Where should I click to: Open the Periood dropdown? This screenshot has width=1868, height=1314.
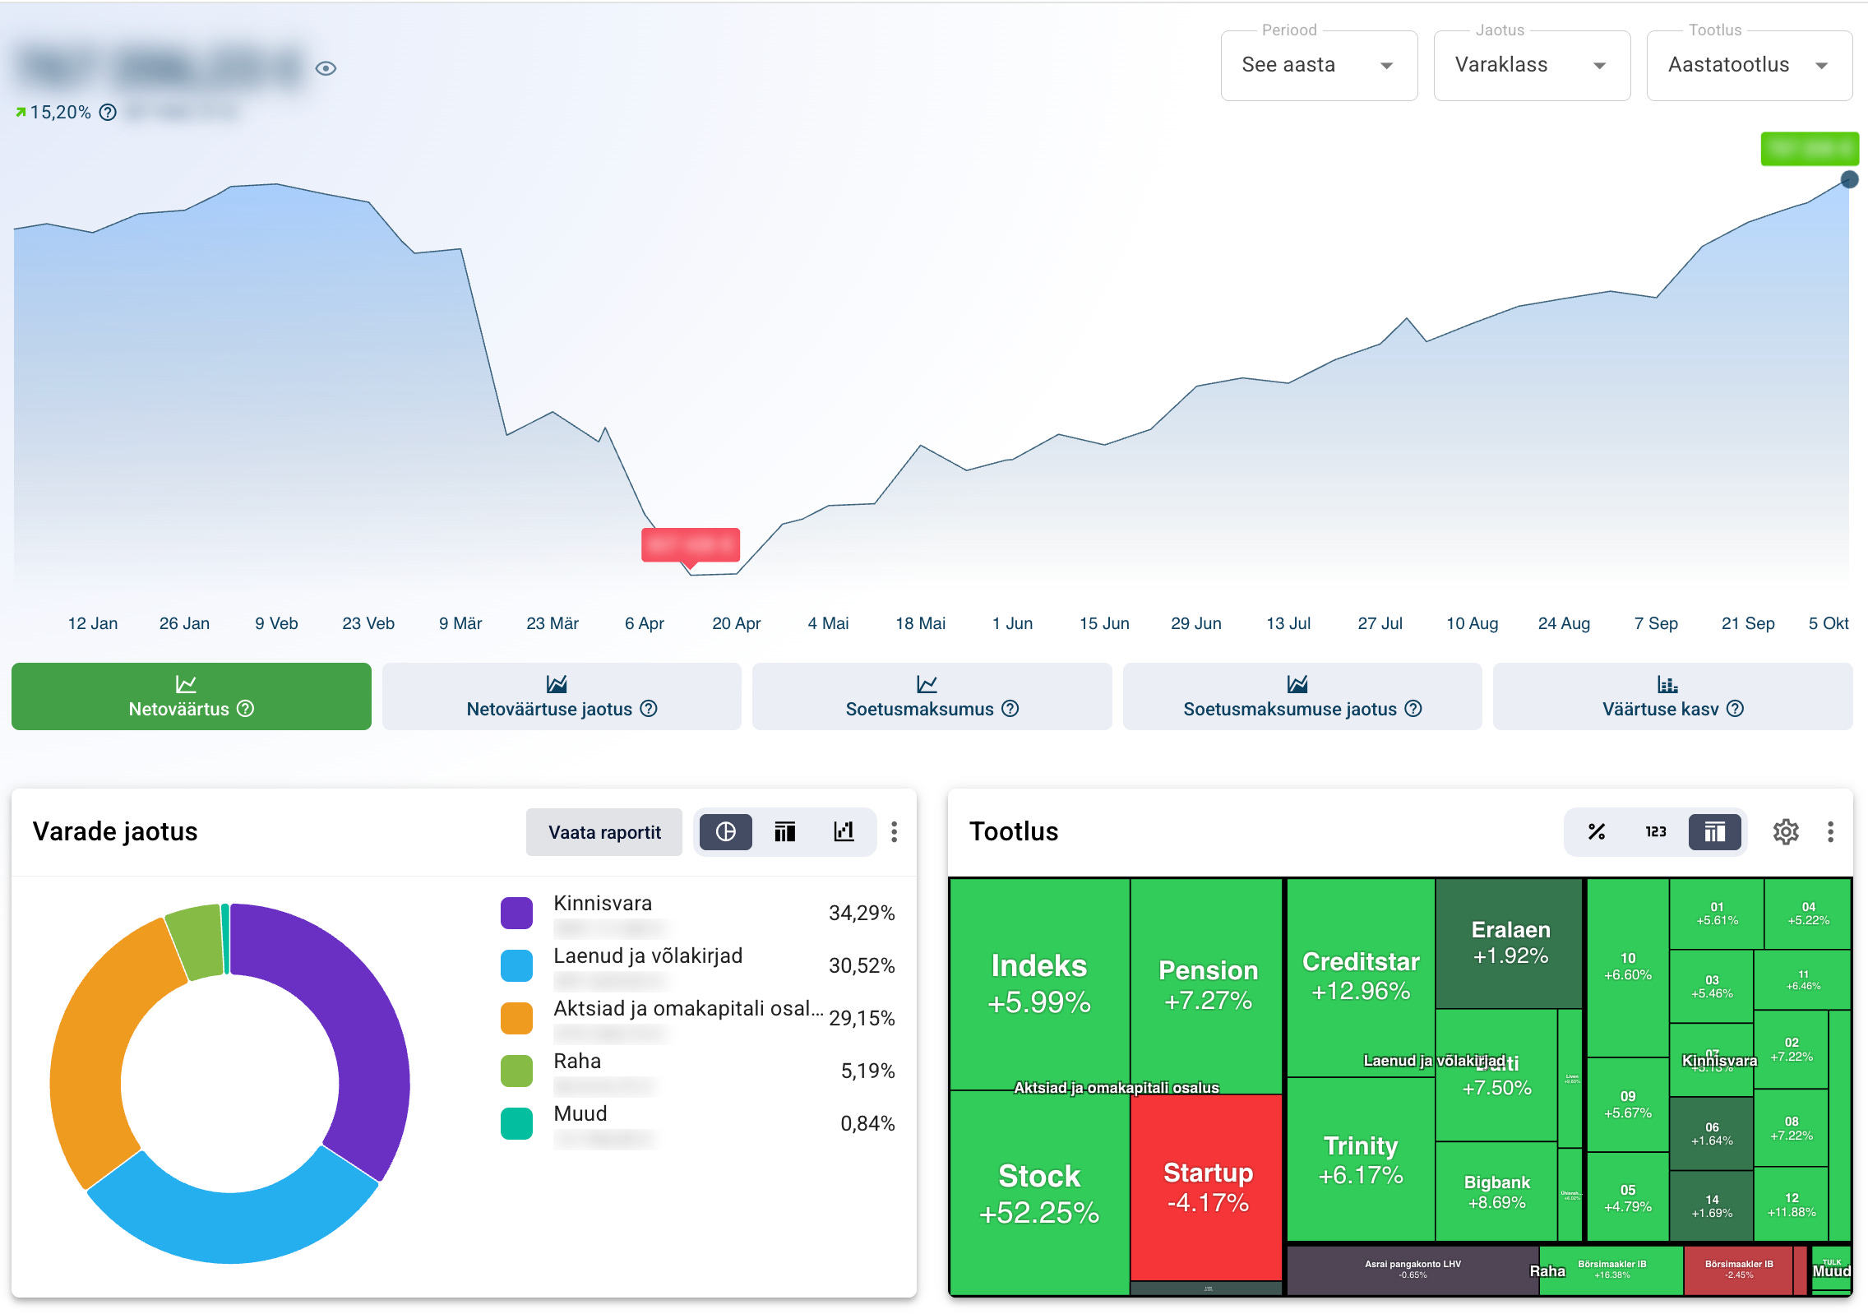[x=1318, y=66]
